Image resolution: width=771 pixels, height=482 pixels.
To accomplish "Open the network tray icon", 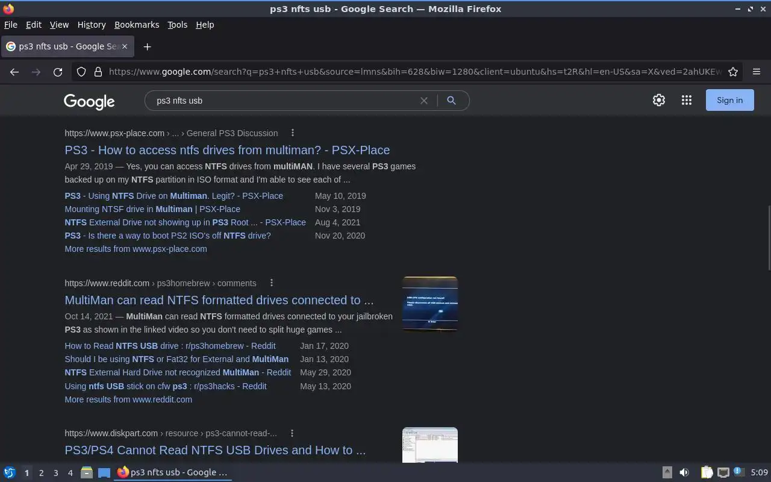I will pos(723,472).
